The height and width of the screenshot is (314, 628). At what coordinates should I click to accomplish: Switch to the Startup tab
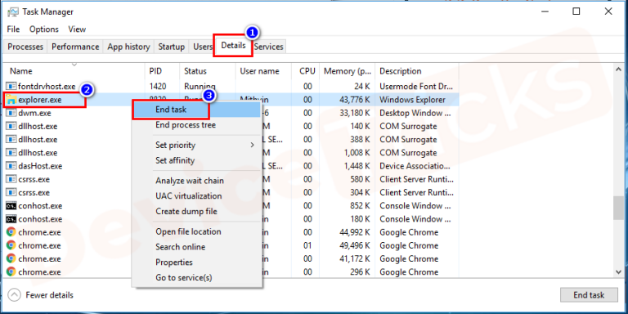[x=172, y=47]
